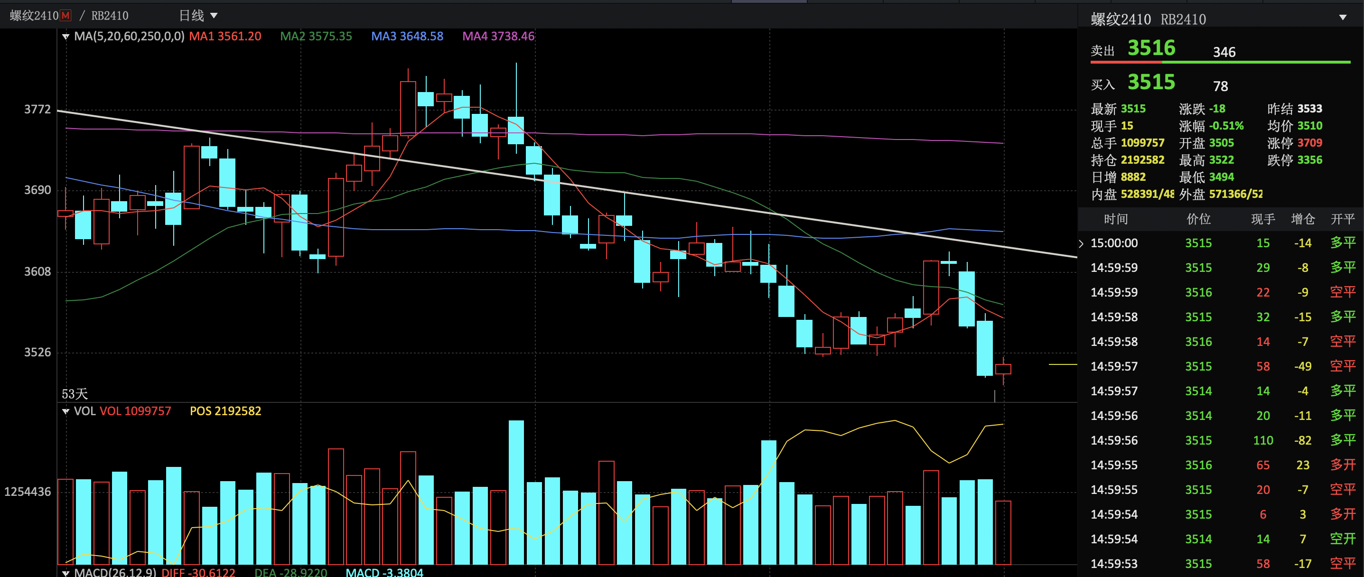This screenshot has width=1364, height=577.
Task: Select the 15:00:00 tick row
Action: click(1221, 243)
